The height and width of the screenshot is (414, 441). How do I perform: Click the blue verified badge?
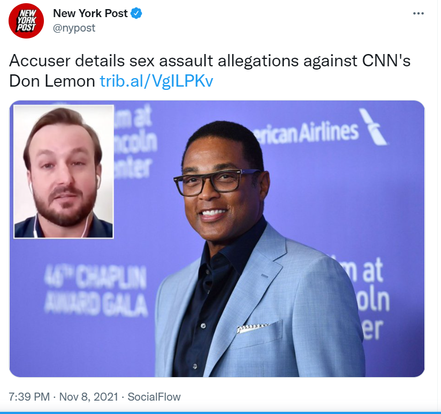pos(136,13)
